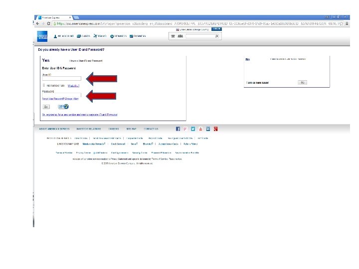Click Serve footer link
Viewport: 359px width, 269px height.
click(x=134, y=144)
